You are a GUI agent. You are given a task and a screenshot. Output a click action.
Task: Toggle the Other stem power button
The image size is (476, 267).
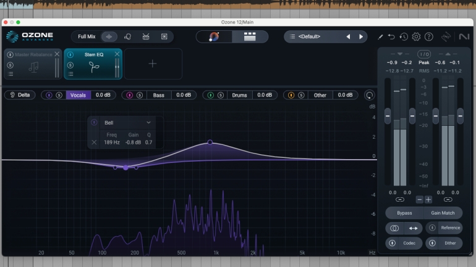291,95
